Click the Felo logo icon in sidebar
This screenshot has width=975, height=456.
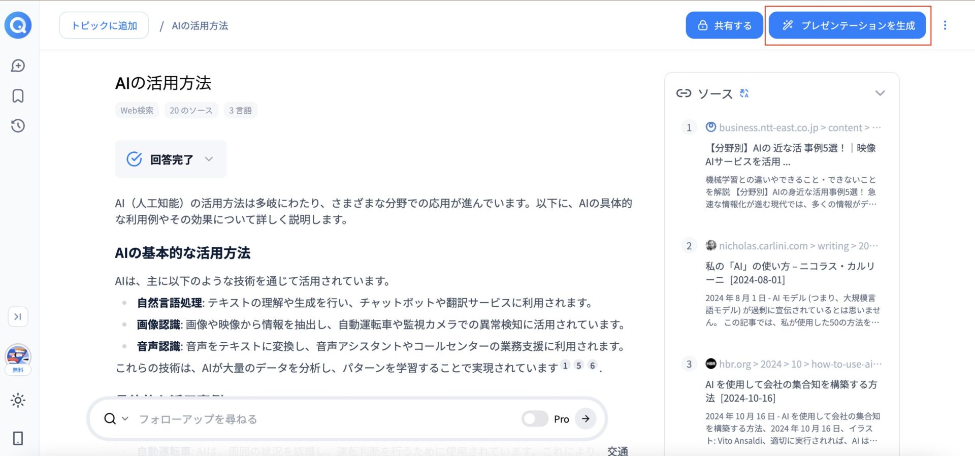point(18,25)
